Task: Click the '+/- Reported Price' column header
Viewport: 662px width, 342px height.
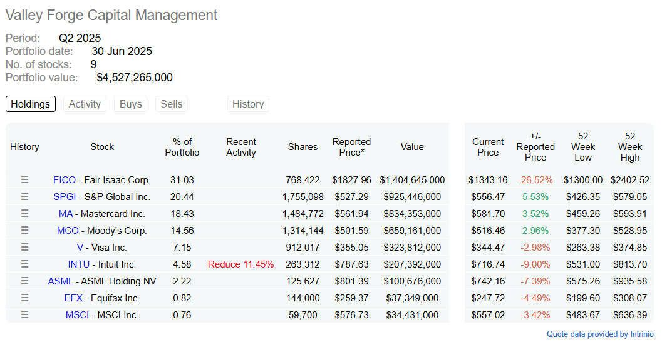Action: point(535,147)
